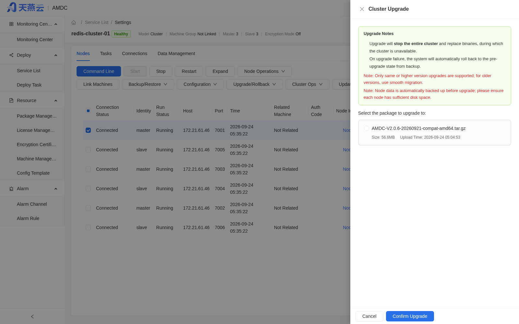This screenshot has width=519, height=324.
Task: Open the Node Operations dropdown
Action: point(264,71)
